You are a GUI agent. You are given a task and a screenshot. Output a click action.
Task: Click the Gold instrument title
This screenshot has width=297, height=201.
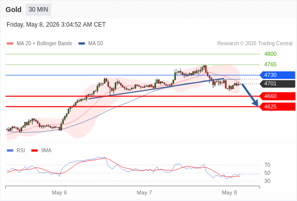coord(14,10)
